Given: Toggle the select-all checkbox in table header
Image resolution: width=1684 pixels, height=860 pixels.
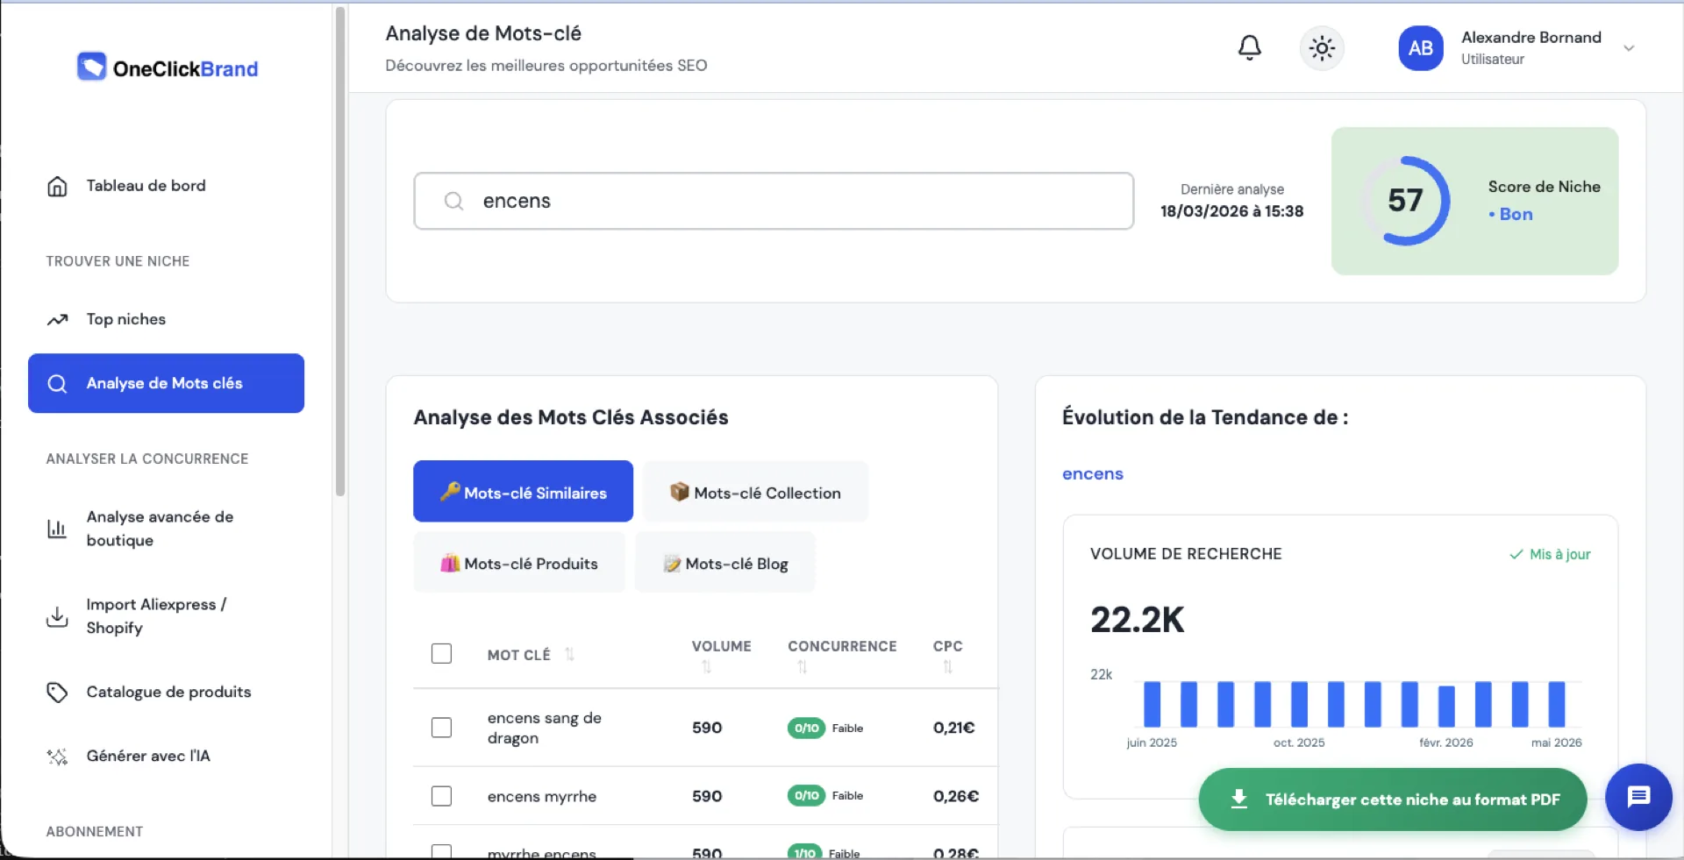Looking at the screenshot, I should click(441, 653).
